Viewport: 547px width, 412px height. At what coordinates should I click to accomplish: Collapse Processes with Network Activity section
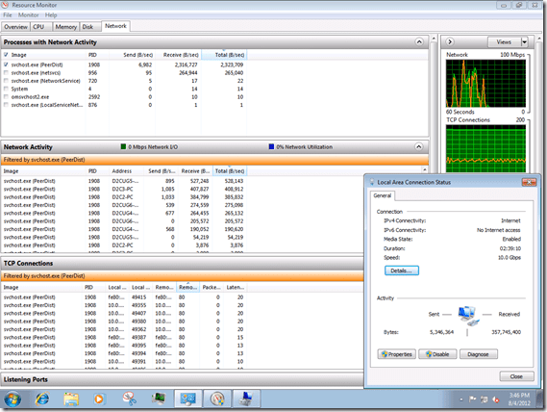click(x=419, y=42)
